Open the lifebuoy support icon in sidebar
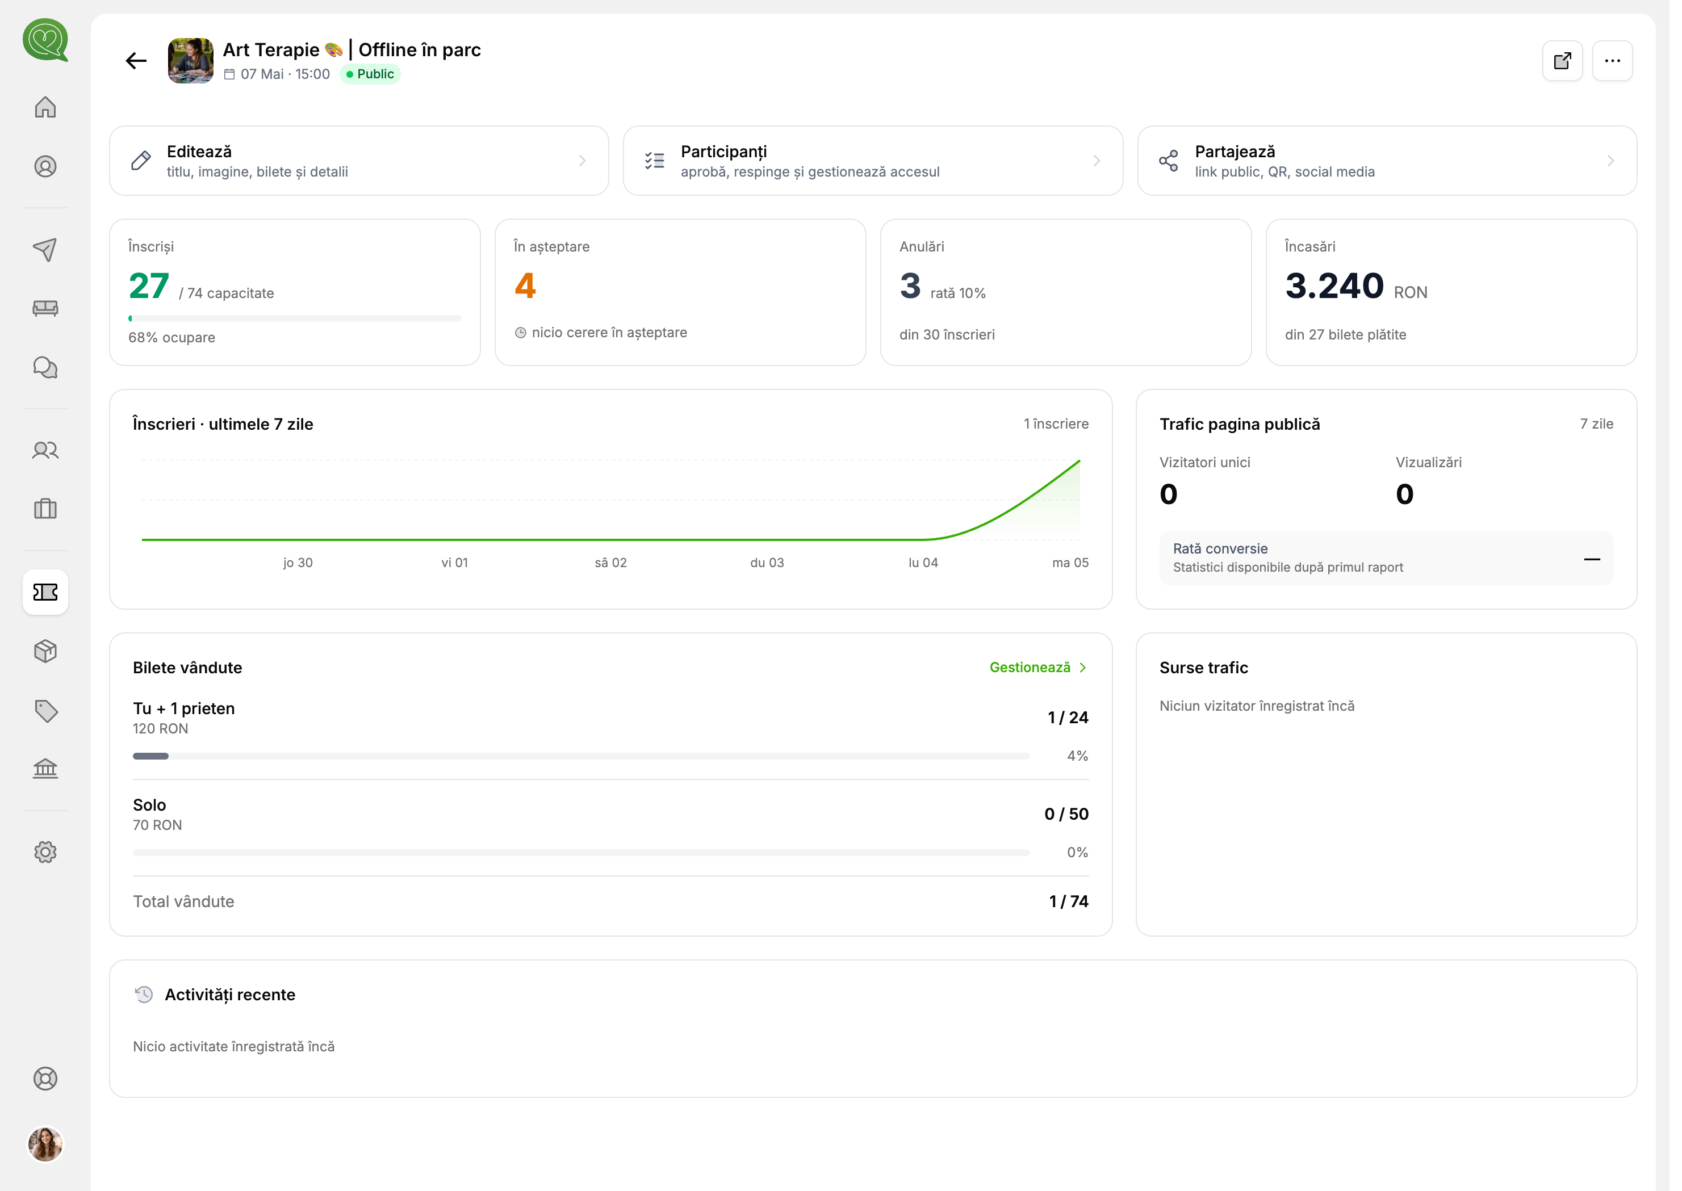 coord(45,1080)
